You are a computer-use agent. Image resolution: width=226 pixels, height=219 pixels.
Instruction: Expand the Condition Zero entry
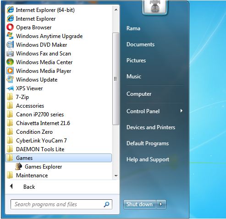pyautogui.click(x=59, y=132)
